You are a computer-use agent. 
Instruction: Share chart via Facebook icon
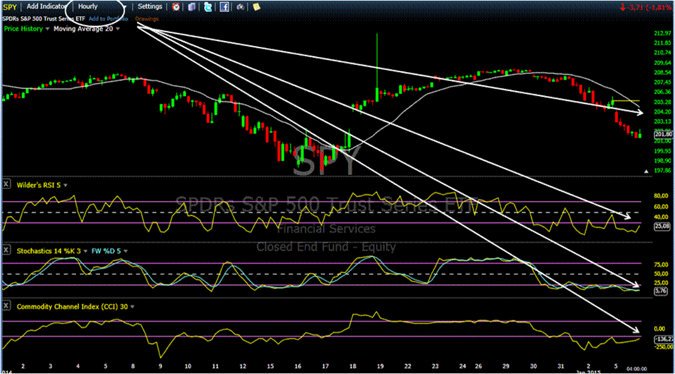tap(224, 7)
